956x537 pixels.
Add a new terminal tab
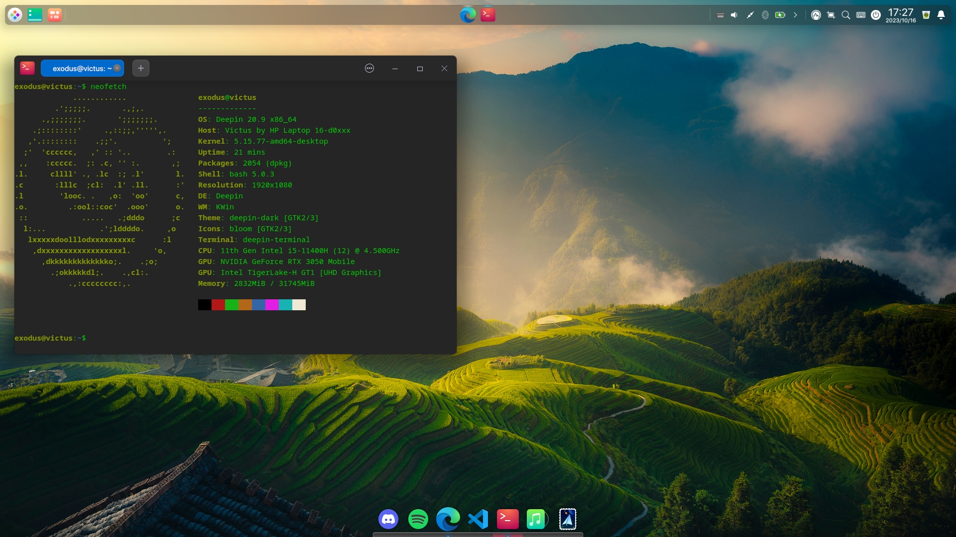(x=141, y=68)
